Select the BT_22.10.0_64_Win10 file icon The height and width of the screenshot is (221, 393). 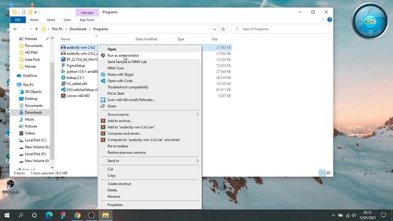[x=63, y=60]
